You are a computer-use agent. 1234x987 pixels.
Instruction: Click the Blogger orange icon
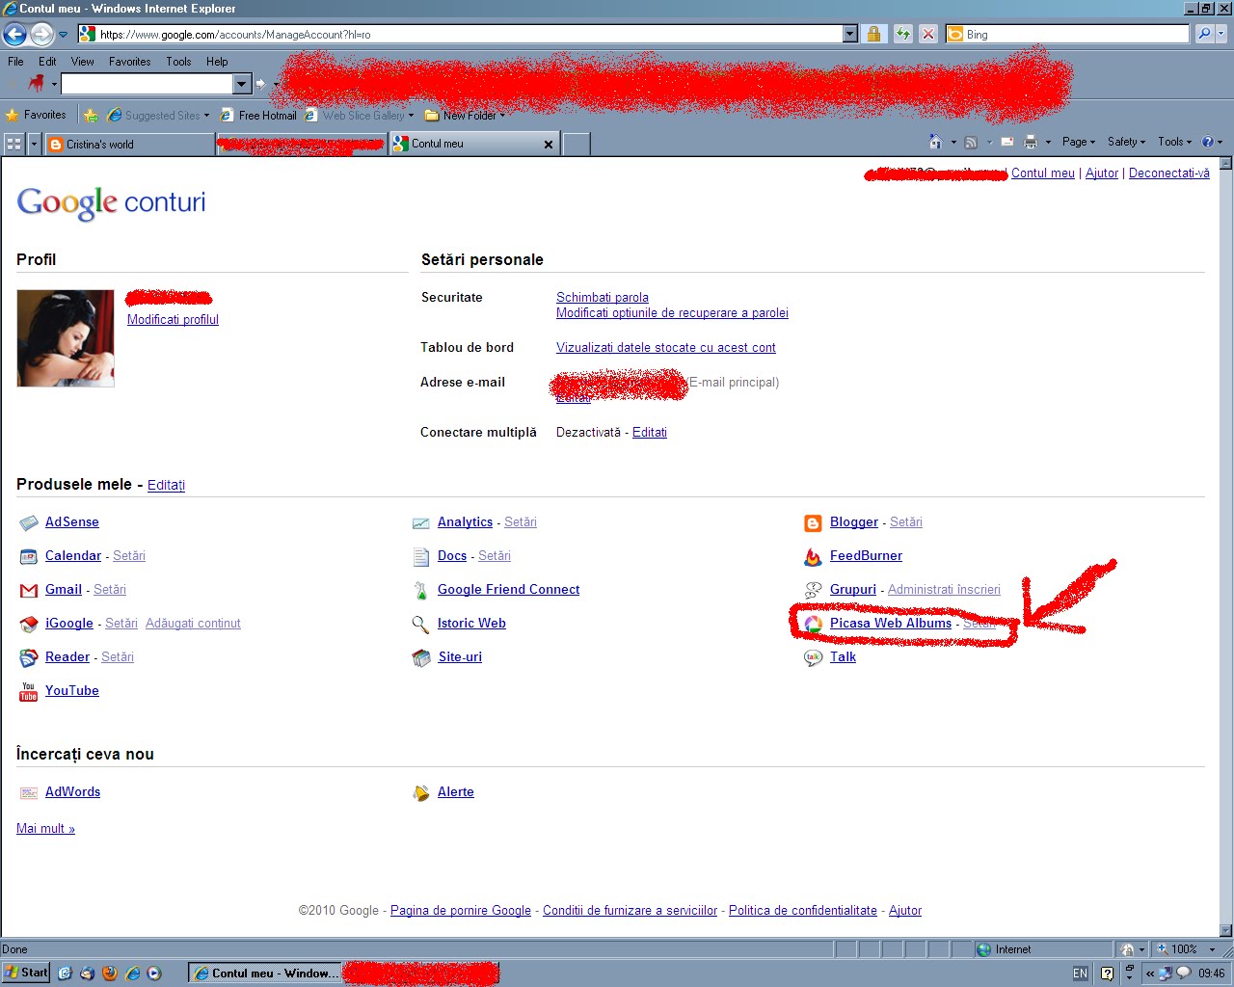(x=813, y=523)
